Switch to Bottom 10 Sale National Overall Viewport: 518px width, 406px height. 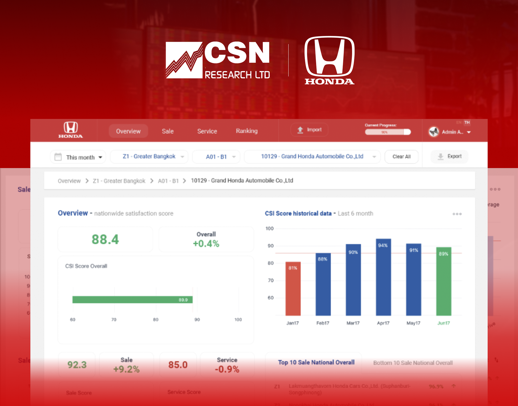pos(413,363)
